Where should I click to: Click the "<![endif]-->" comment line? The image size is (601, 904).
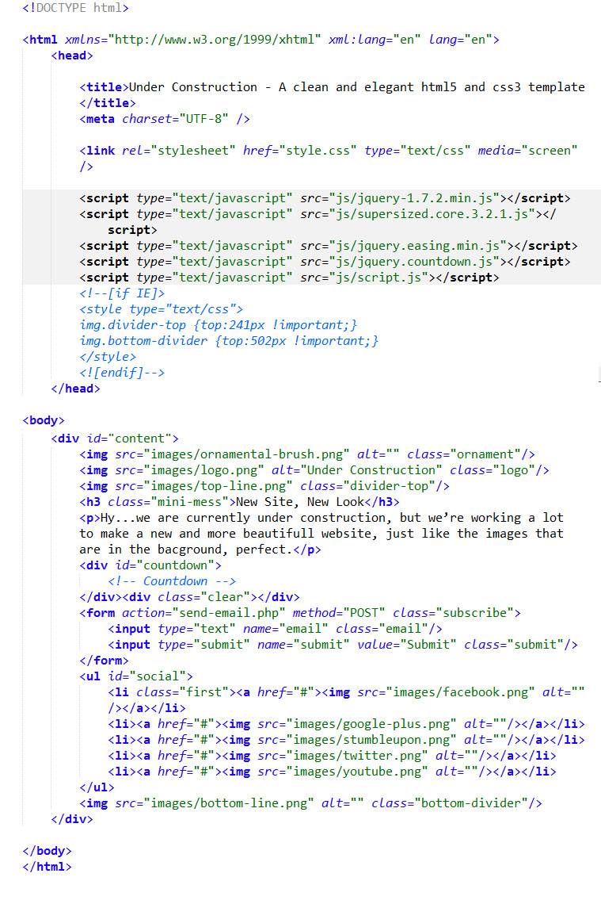(x=122, y=373)
